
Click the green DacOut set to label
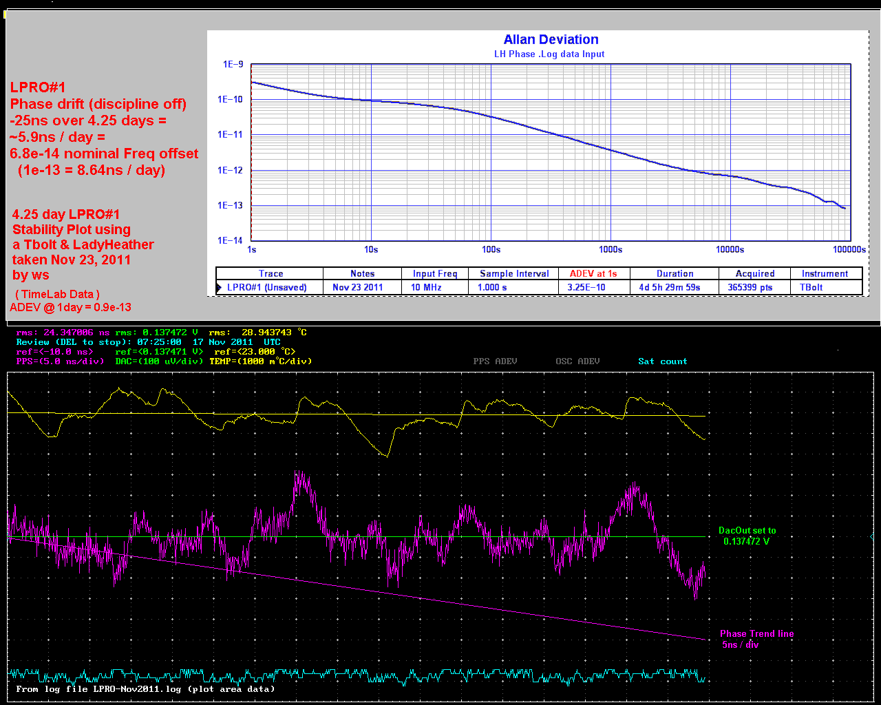(x=747, y=531)
